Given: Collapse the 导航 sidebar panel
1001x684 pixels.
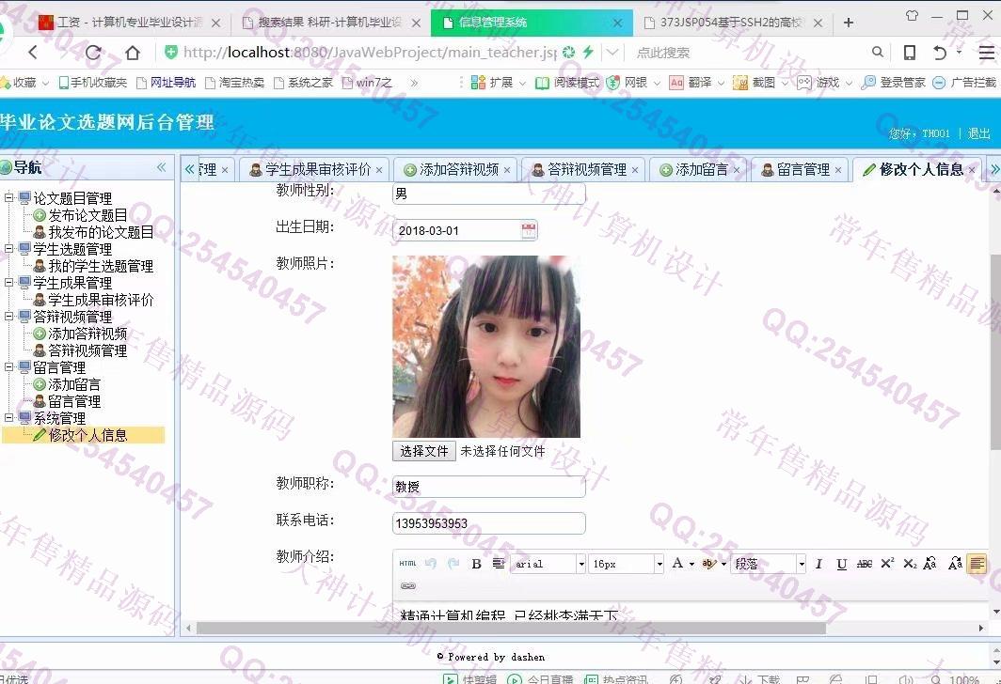Looking at the screenshot, I should tap(162, 167).
